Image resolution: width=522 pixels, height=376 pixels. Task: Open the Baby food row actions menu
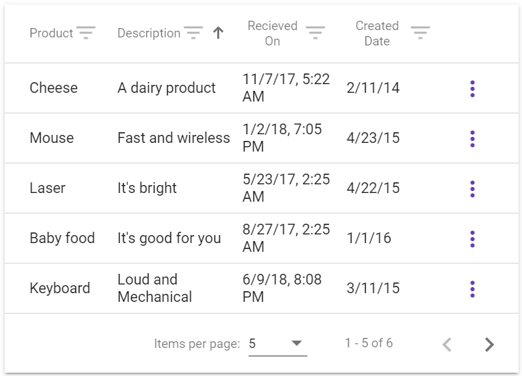pos(473,239)
